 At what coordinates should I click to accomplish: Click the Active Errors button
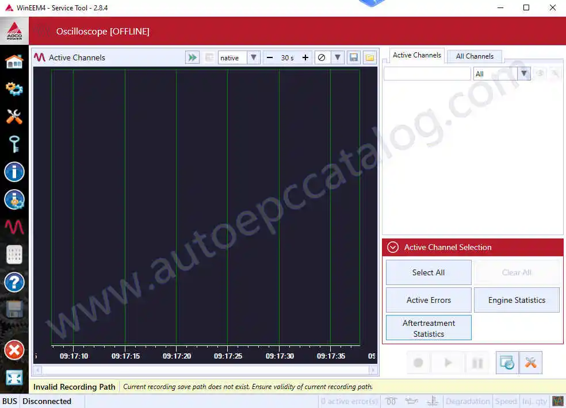pos(429,300)
